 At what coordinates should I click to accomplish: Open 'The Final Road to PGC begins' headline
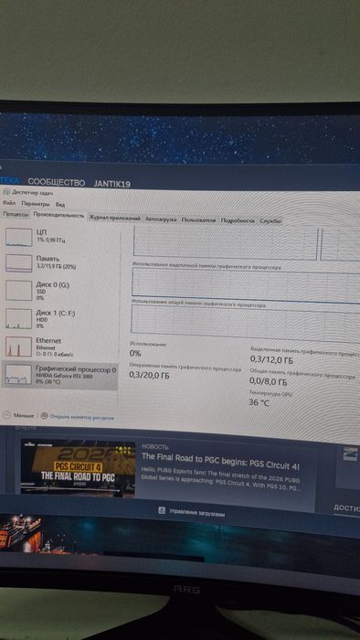coord(220,462)
